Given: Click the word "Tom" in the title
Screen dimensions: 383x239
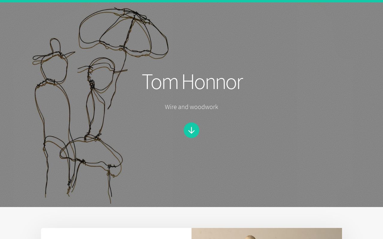Looking at the screenshot, I should 160,82.
